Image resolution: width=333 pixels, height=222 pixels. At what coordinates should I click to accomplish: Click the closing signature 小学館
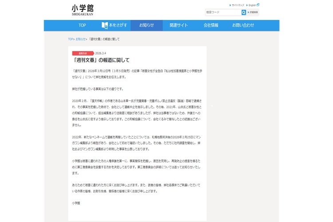tap(76, 203)
